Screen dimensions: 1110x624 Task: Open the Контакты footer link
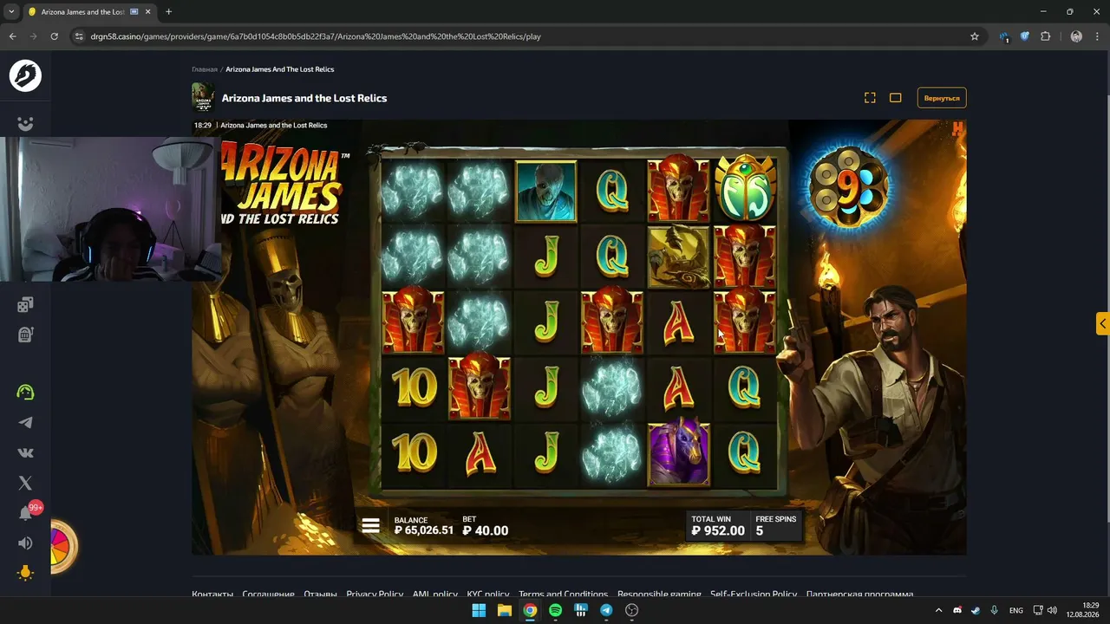coord(212,594)
